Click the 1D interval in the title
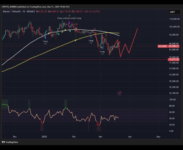This screenshot has width=183, height=150. pos(24,11)
